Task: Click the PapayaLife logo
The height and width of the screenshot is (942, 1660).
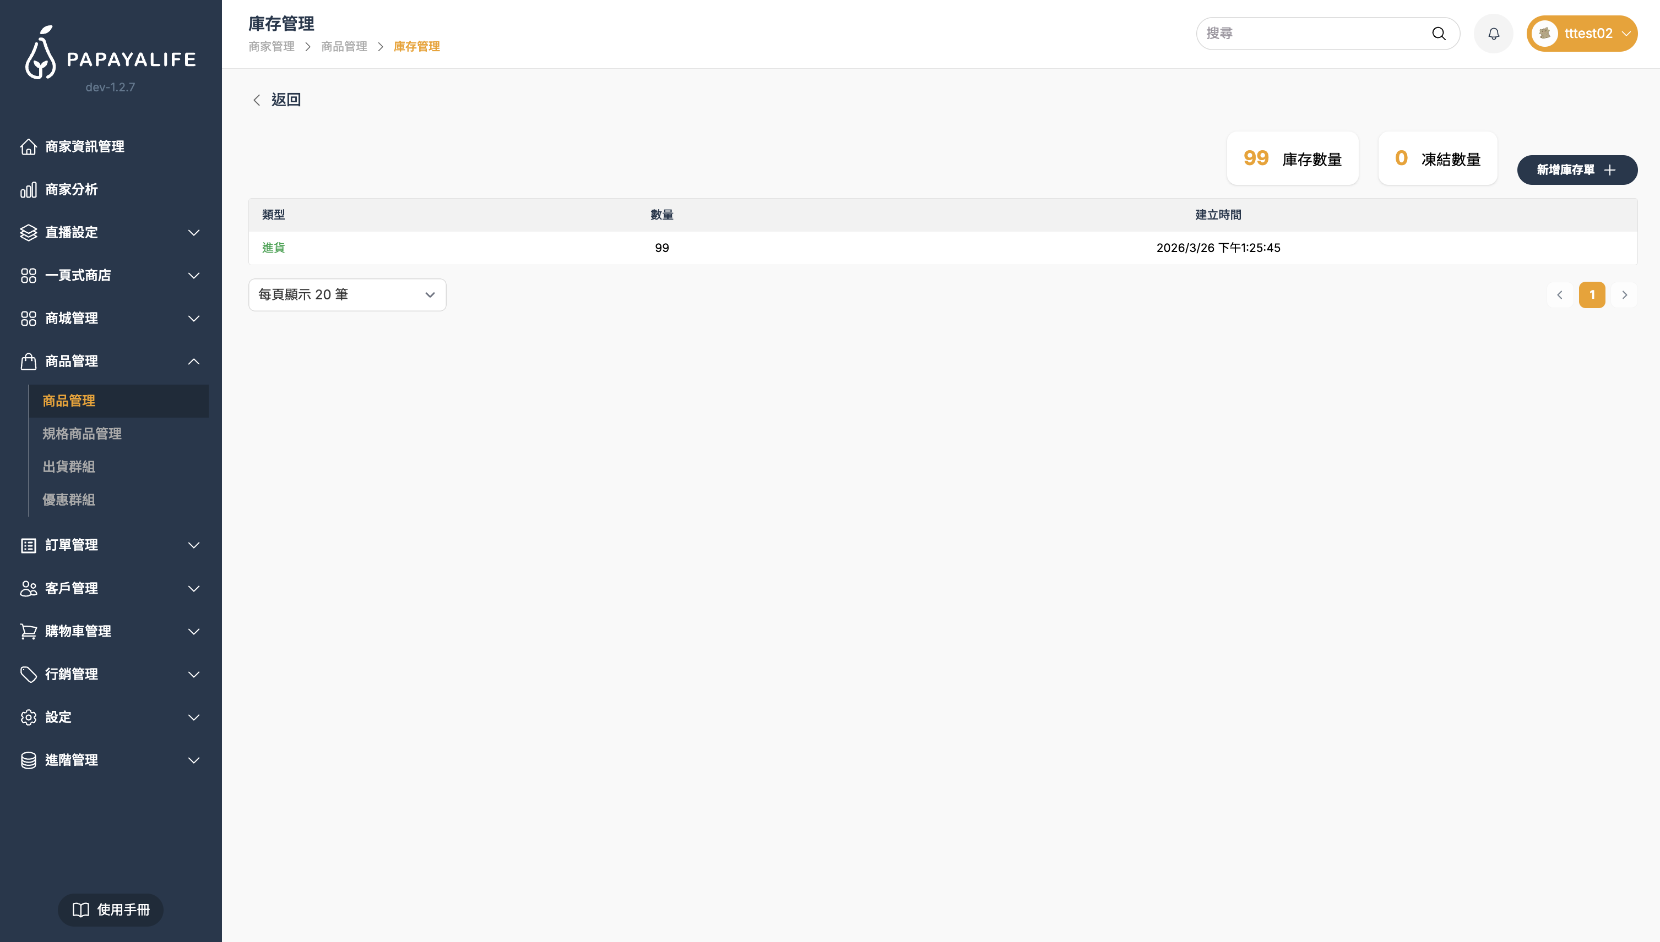Action: pos(110,54)
